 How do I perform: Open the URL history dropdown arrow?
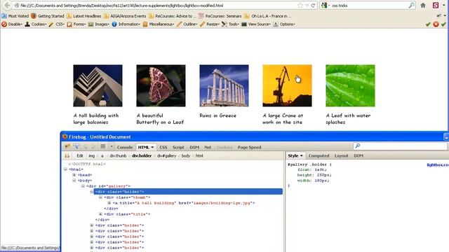307,6
